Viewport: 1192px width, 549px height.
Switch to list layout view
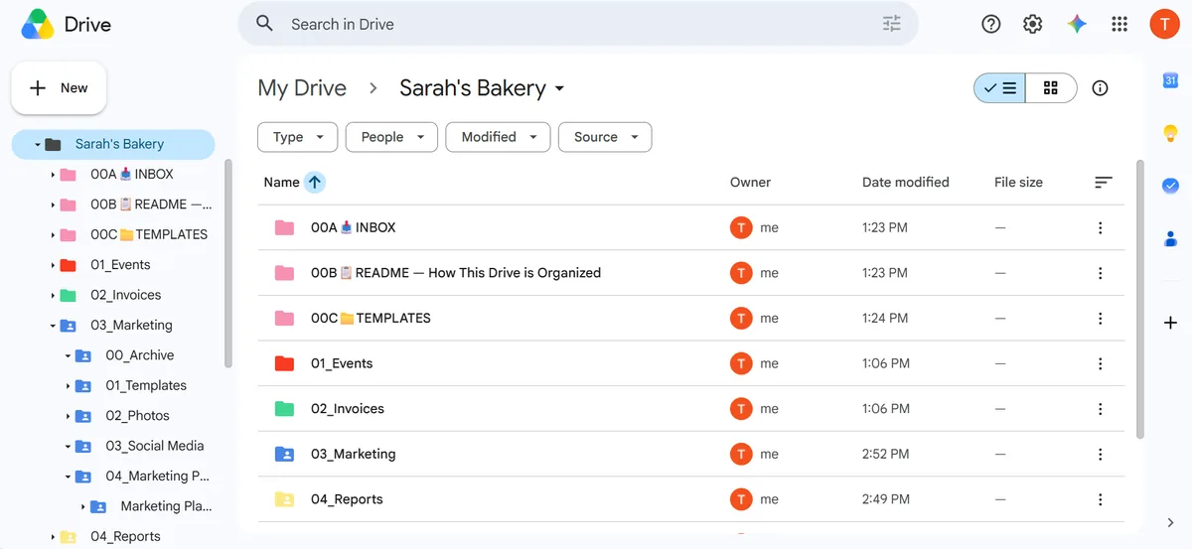pyautogui.click(x=999, y=88)
